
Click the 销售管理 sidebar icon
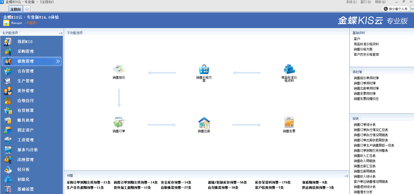pyautogui.click(x=8, y=61)
